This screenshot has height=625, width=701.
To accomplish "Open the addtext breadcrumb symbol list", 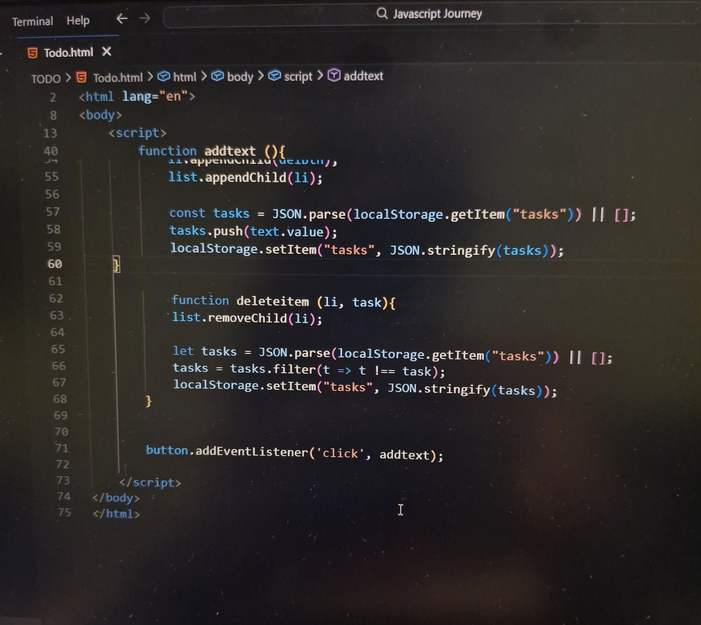I will click(363, 76).
